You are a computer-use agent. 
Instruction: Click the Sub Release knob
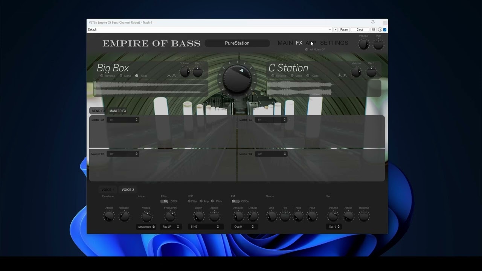(364, 216)
